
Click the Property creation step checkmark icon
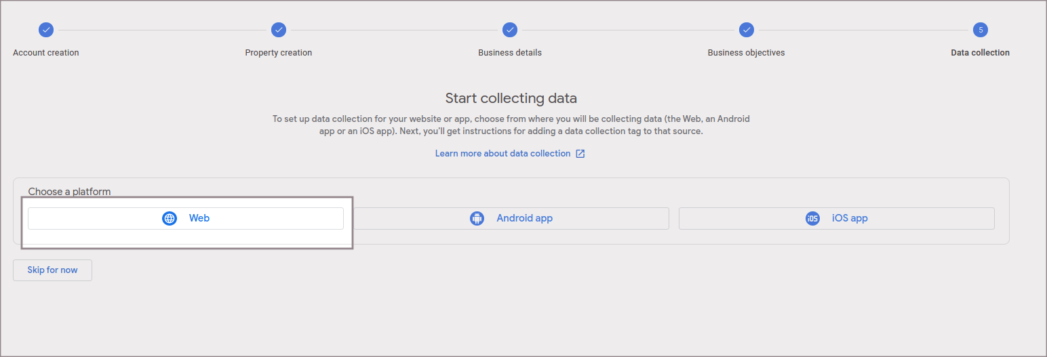point(278,30)
